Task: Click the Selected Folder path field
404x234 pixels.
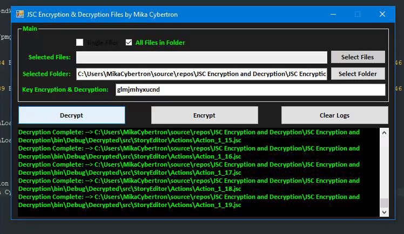Action: (x=201, y=74)
